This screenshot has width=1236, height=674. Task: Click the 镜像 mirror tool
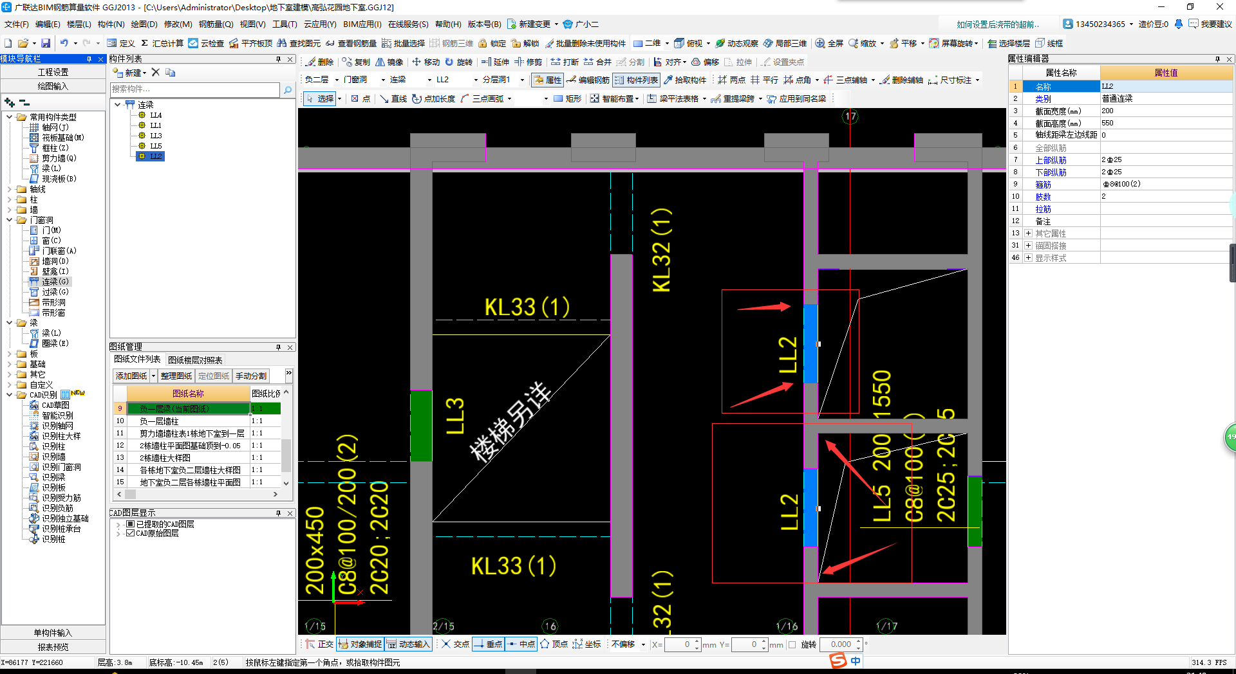389,62
